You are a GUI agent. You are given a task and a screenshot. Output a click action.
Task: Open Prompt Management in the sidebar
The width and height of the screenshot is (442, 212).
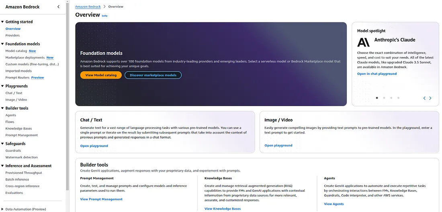(x=21, y=135)
